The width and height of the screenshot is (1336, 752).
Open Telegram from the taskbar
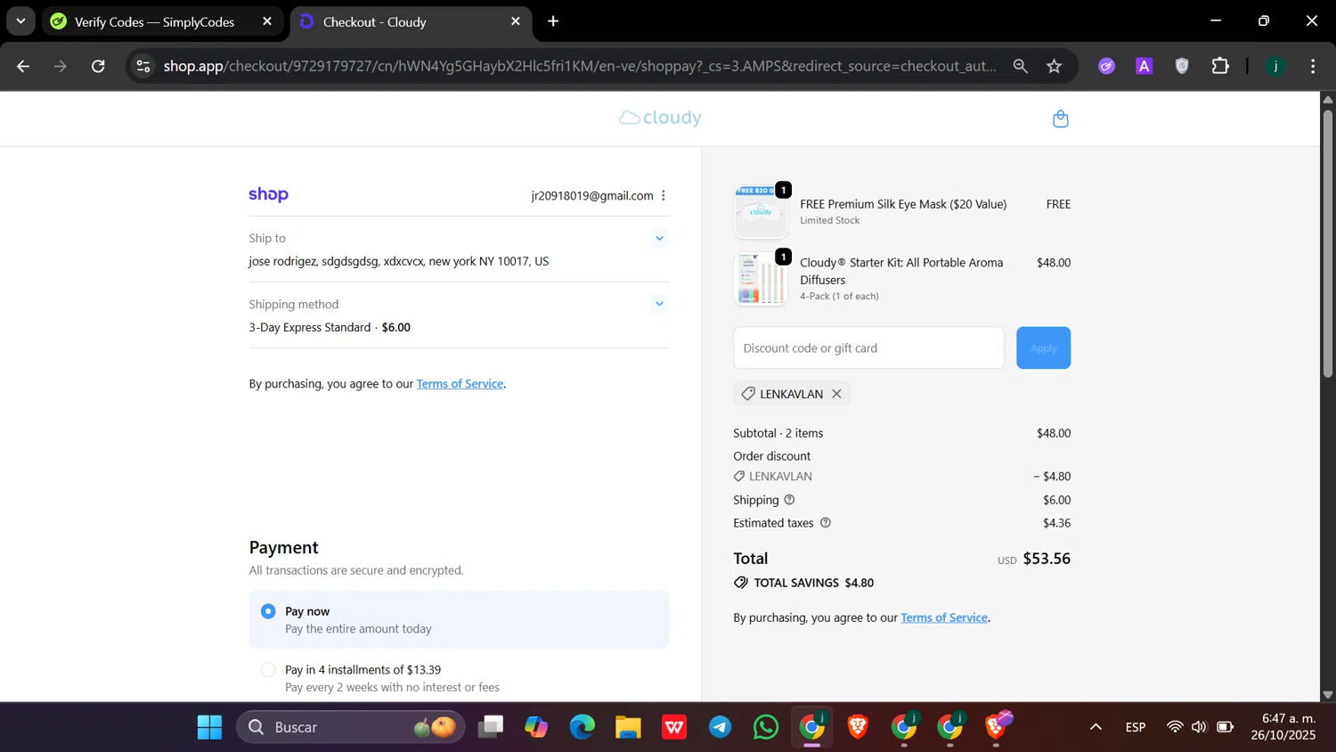[x=720, y=728]
